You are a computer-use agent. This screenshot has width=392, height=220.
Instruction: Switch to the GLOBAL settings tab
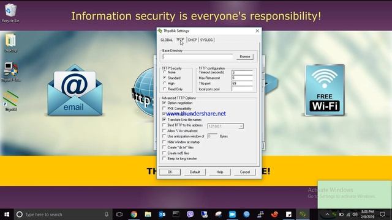pyautogui.click(x=167, y=40)
